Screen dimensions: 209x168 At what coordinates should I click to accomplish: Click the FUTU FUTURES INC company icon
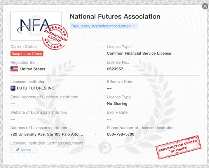coord(13,88)
